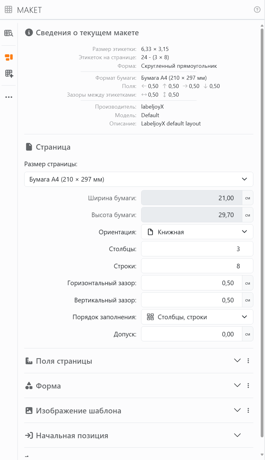Click the help question mark icon
Screen dimensions: 265x460
(257, 10)
